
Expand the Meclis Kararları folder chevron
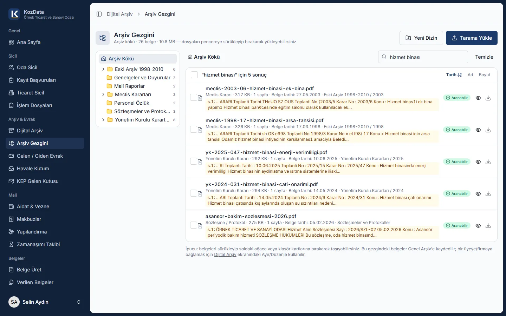click(103, 94)
